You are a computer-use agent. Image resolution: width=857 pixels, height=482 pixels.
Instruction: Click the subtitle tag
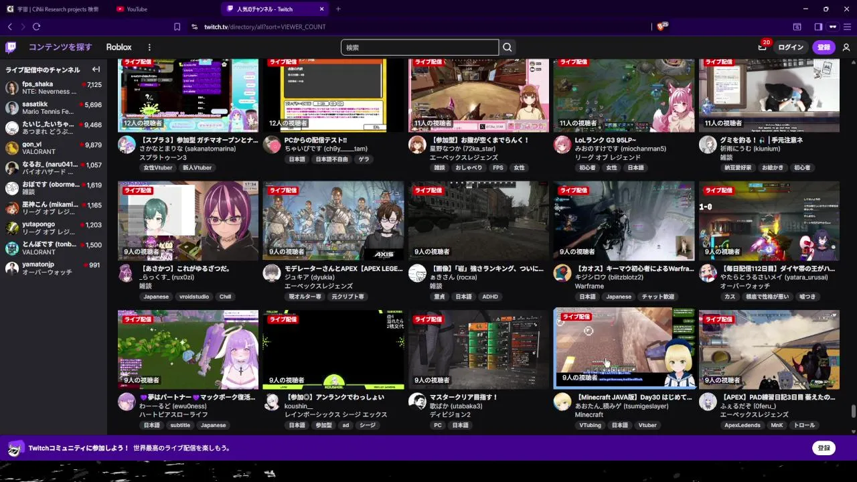[x=180, y=425]
